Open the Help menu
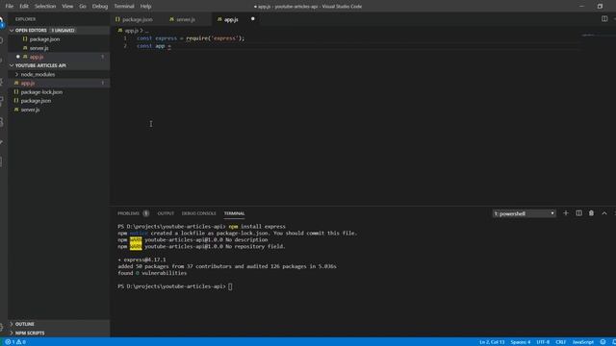The height and width of the screenshot is (346, 616). coord(145,7)
